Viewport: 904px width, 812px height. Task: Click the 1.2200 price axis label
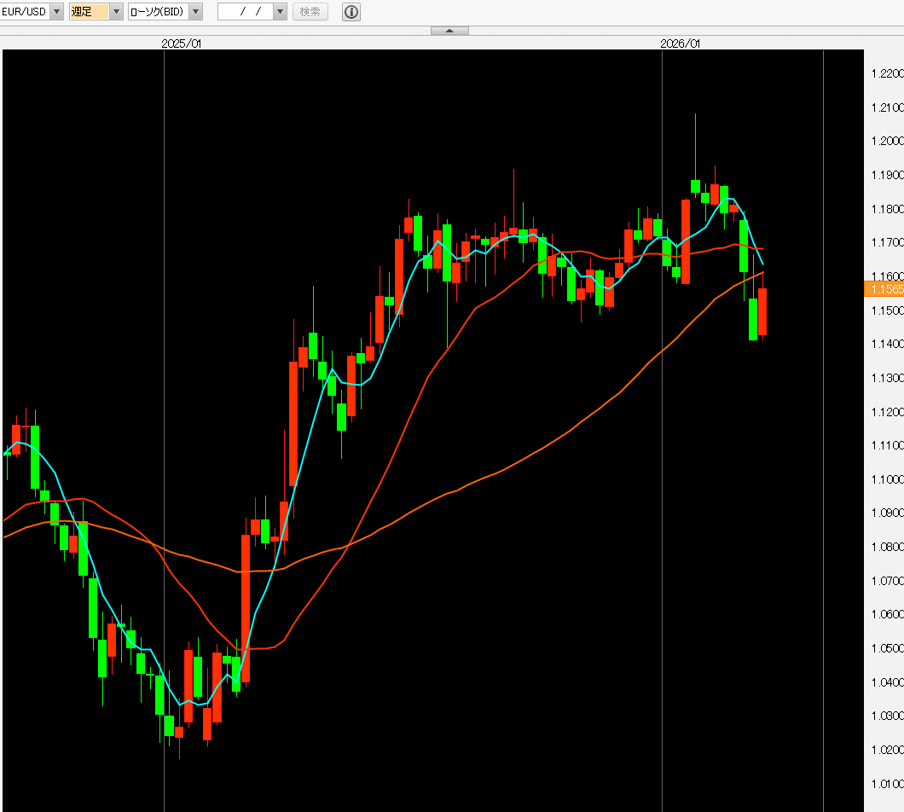[x=887, y=73]
